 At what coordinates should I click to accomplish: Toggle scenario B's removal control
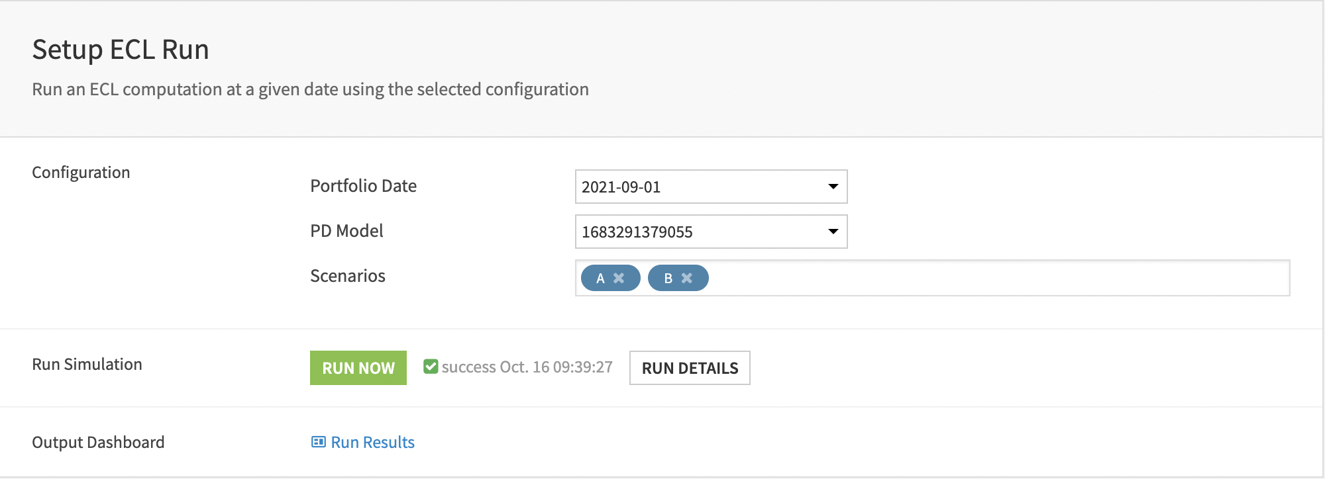(x=688, y=278)
